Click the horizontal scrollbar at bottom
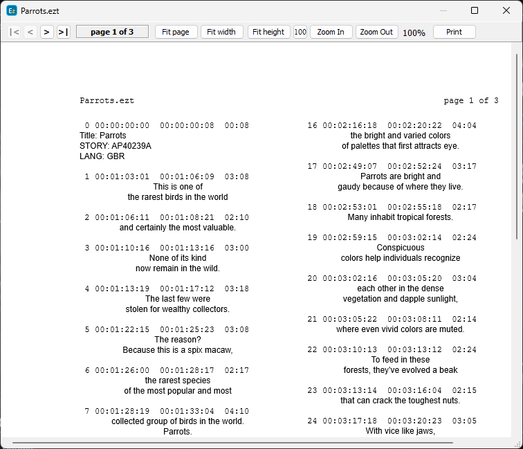The image size is (523, 449). coord(232,442)
